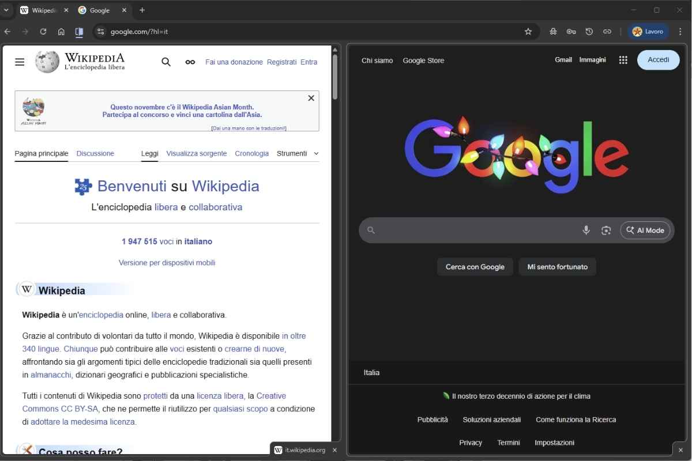Switch to the Google browser tab
Viewport: 692px width, 461px height.
coord(98,10)
